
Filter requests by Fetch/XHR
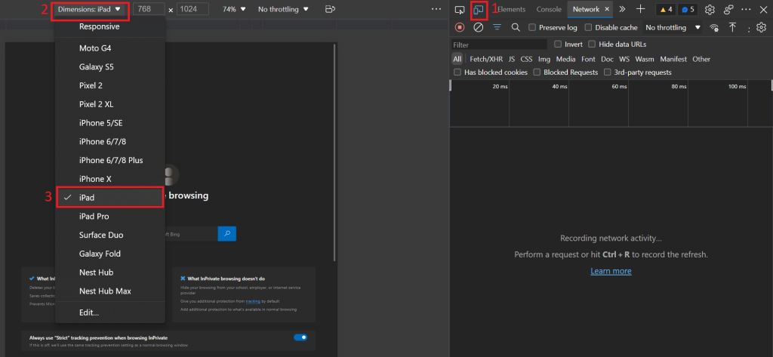485,59
